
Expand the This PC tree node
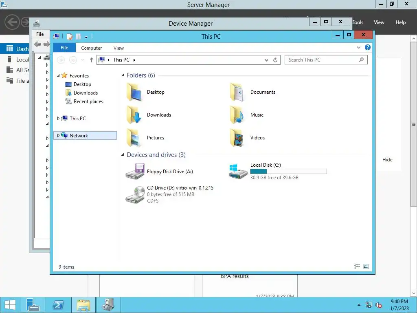58,119
